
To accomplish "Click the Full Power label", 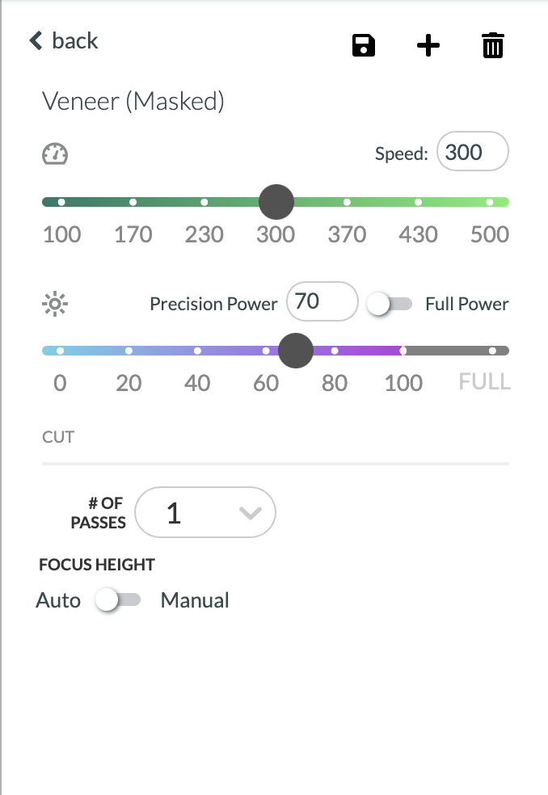I will tap(467, 305).
